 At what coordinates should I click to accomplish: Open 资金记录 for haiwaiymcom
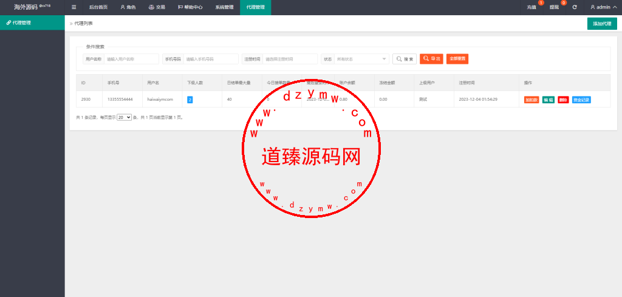(581, 100)
